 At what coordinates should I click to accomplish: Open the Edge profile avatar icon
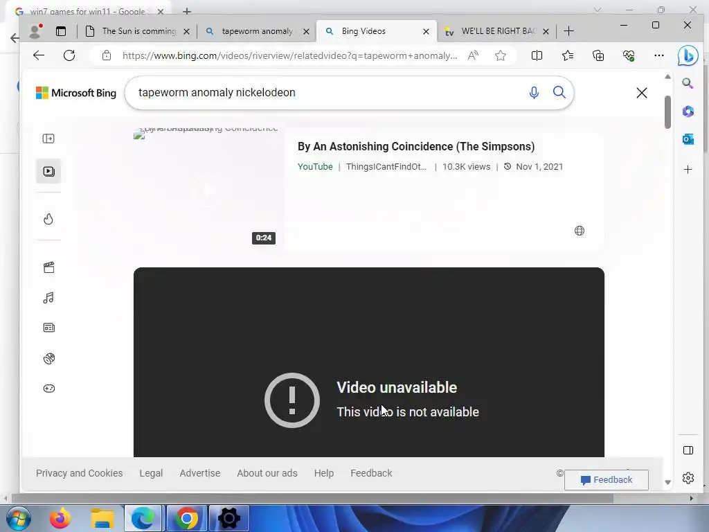click(x=35, y=30)
